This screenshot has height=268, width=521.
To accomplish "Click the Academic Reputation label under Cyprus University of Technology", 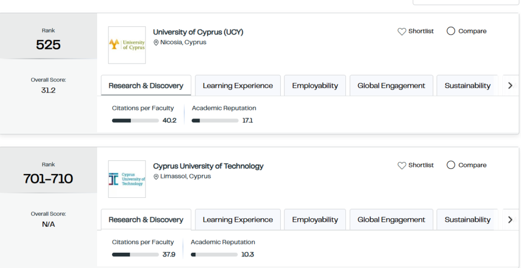I will (x=223, y=242).
